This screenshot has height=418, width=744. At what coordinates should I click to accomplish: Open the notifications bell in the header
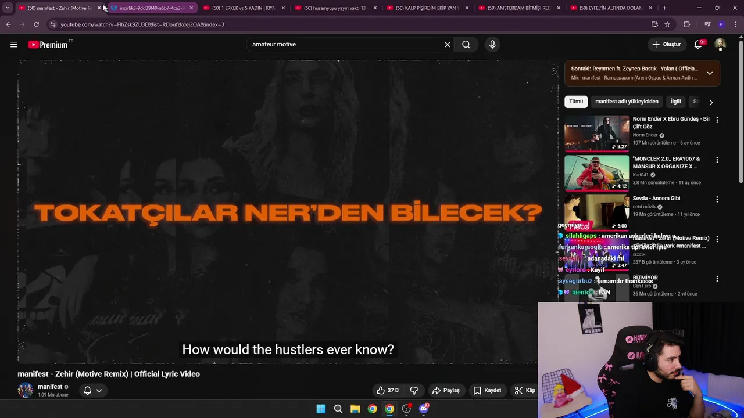click(x=699, y=45)
